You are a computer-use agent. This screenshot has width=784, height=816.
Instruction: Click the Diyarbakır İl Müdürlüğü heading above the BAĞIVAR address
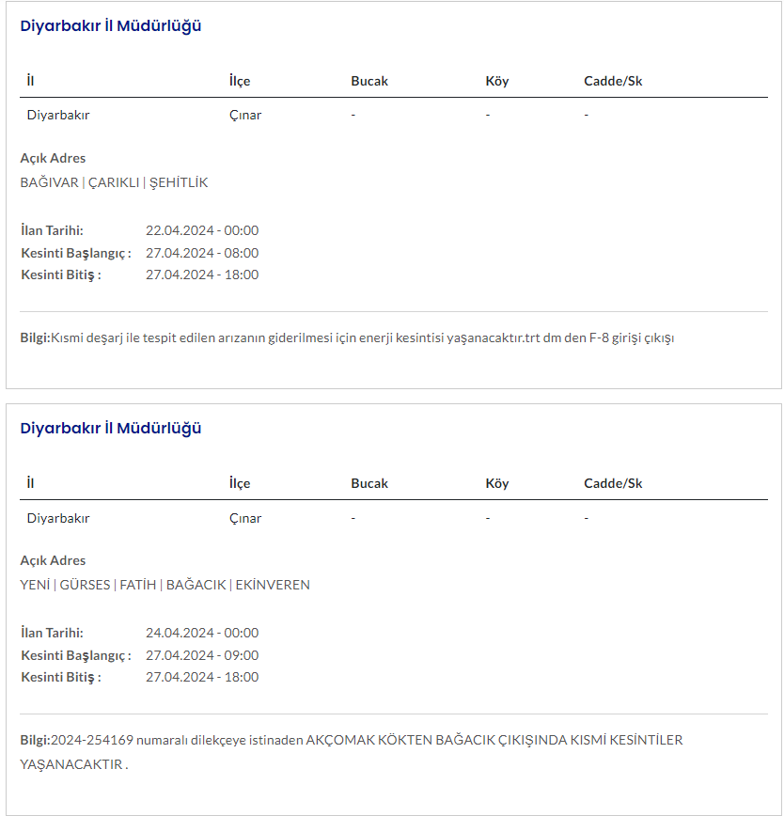point(111,26)
